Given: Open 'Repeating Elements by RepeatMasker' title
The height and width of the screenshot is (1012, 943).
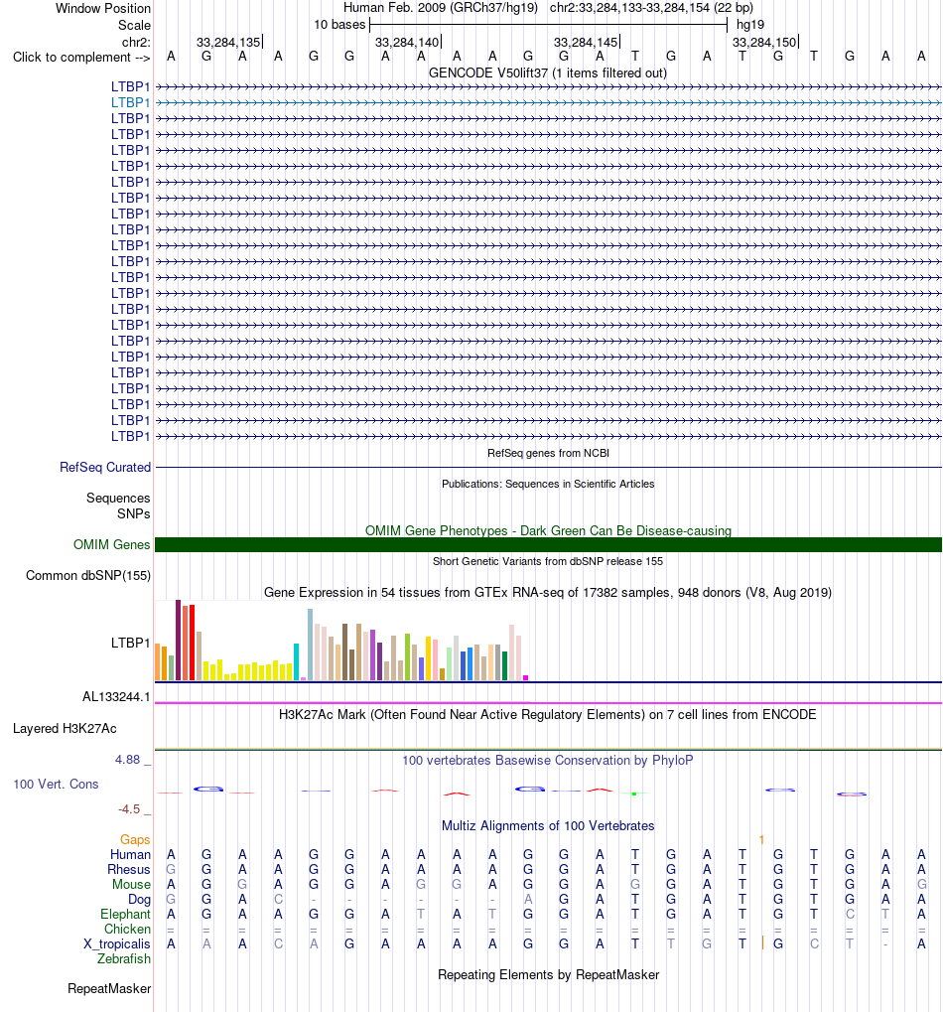Looking at the screenshot, I should (548, 974).
